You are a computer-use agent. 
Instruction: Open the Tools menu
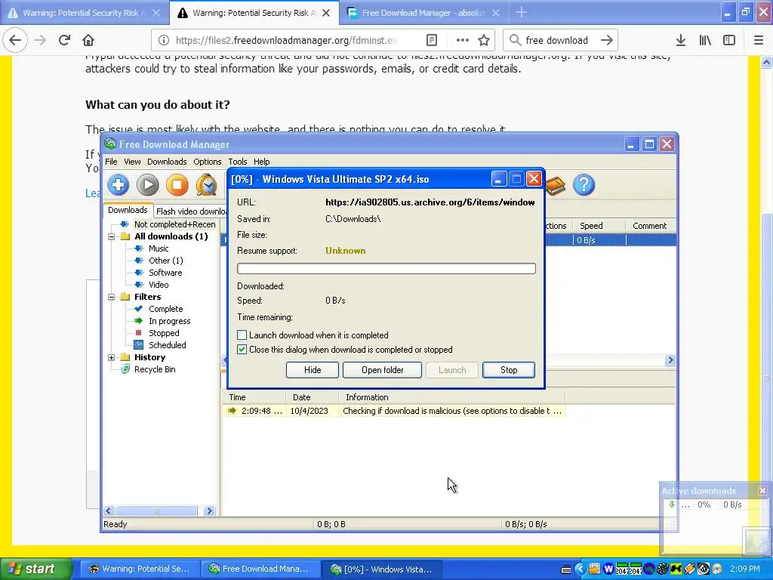pyautogui.click(x=237, y=162)
